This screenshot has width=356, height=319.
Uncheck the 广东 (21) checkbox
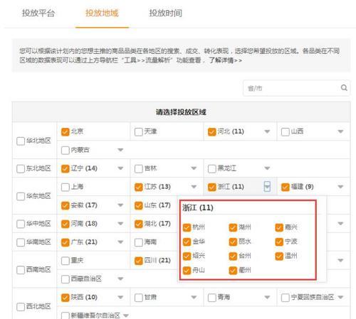coord(65,242)
